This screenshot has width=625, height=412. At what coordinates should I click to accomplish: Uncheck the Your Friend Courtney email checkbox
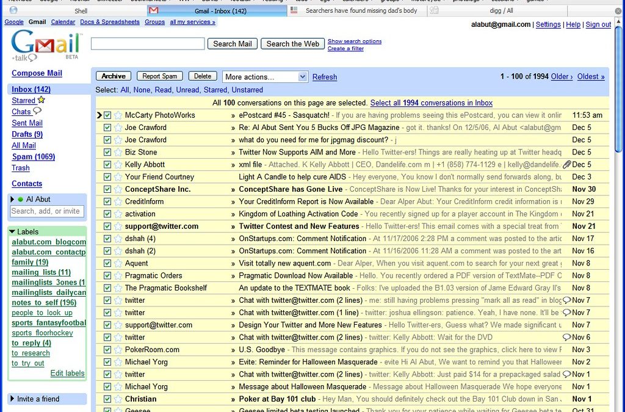pyautogui.click(x=107, y=177)
